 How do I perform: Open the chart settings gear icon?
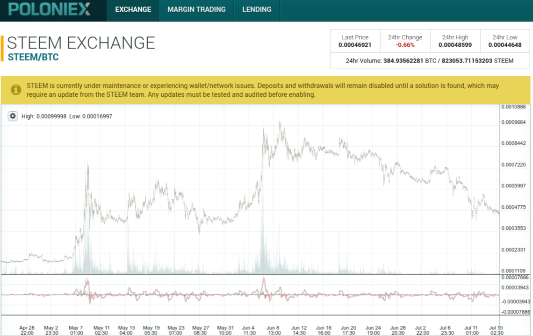coord(13,116)
